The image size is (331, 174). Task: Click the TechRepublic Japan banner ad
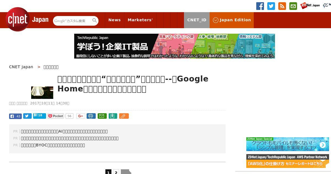(x=175, y=46)
